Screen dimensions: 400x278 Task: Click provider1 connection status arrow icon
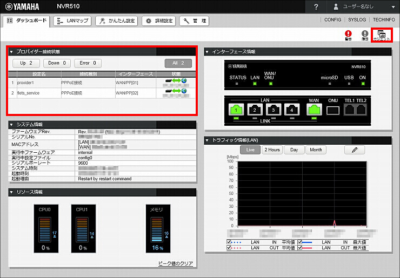click(176, 81)
